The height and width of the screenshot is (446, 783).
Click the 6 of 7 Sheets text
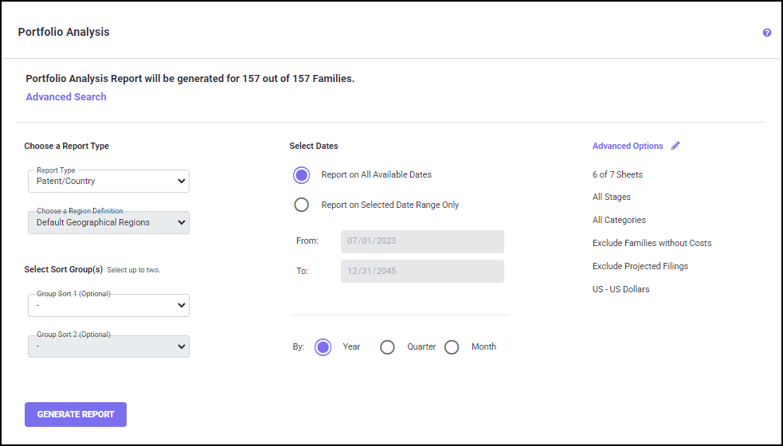[617, 174]
